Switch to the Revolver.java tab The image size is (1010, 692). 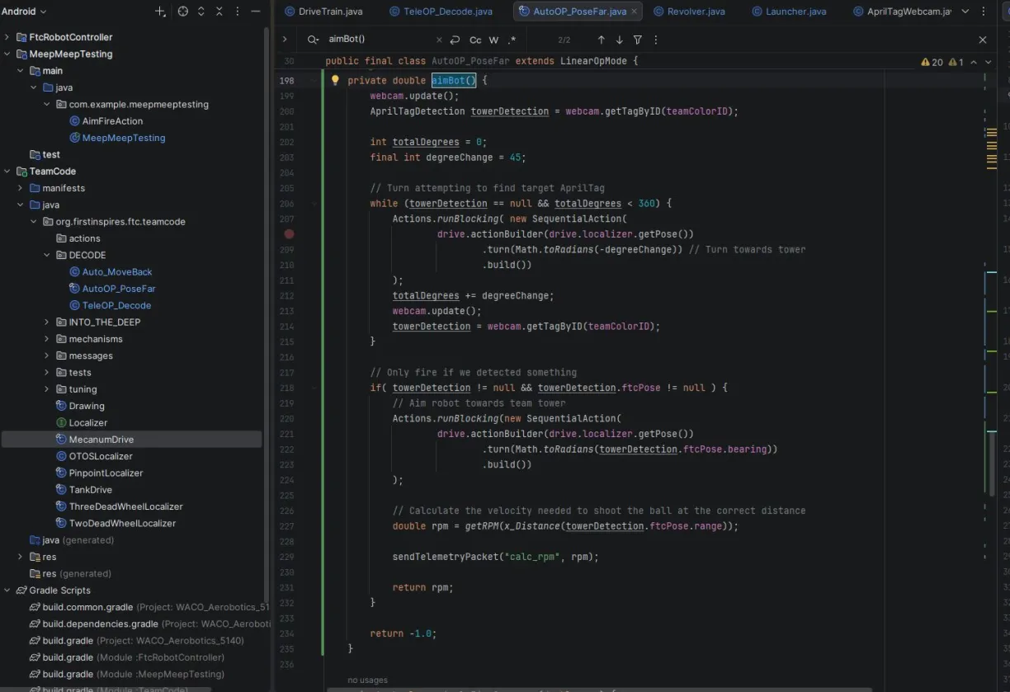point(695,12)
